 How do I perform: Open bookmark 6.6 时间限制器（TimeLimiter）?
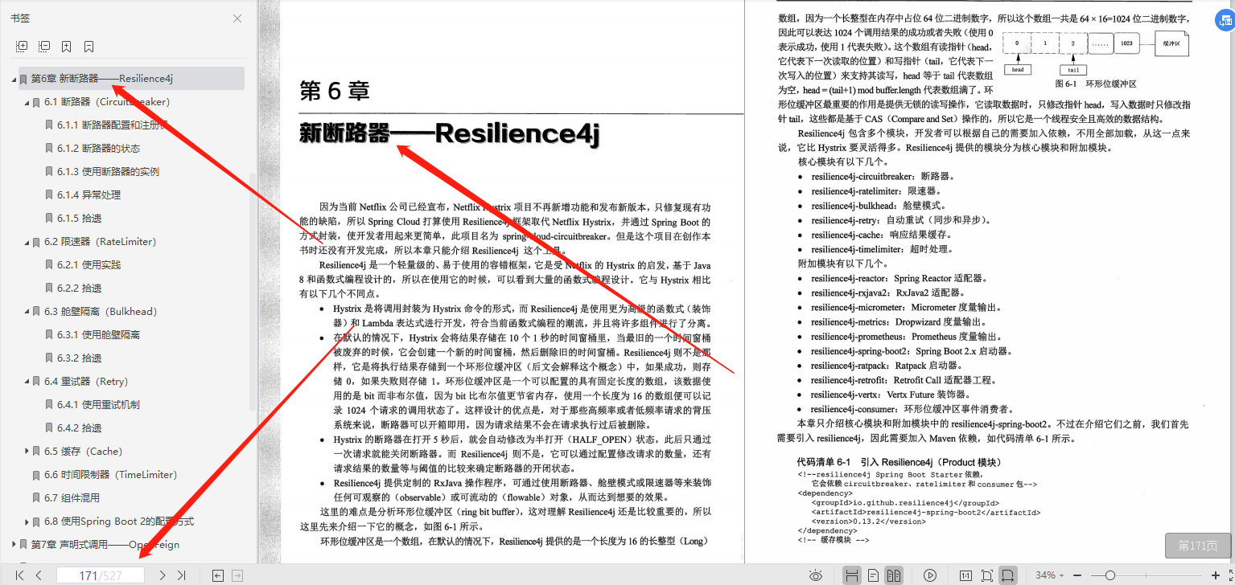[x=110, y=475]
